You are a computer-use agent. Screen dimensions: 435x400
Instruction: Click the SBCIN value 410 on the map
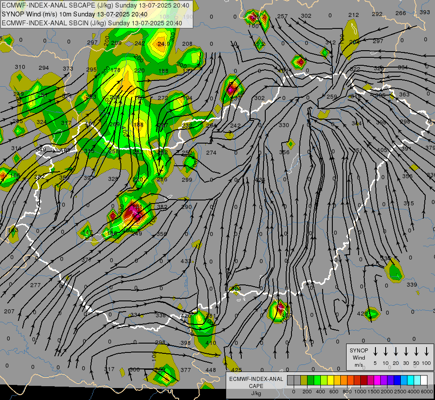point(211,343)
